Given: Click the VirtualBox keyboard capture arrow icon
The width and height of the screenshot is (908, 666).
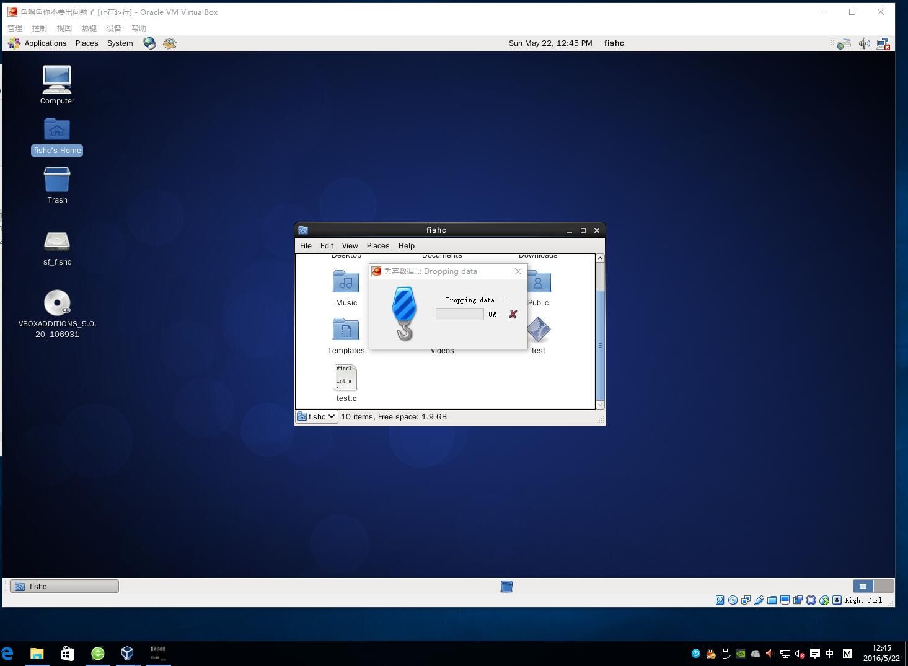Looking at the screenshot, I should pos(837,600).
